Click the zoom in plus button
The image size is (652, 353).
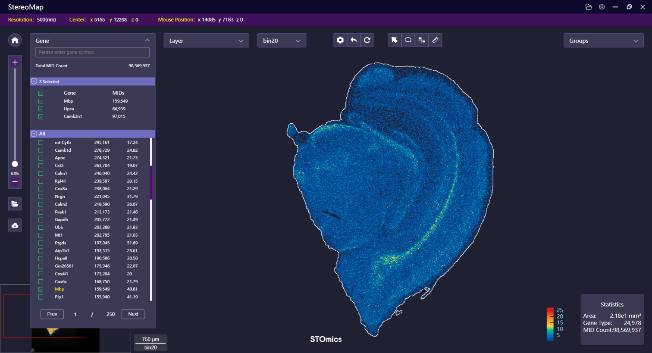(15, 62)
